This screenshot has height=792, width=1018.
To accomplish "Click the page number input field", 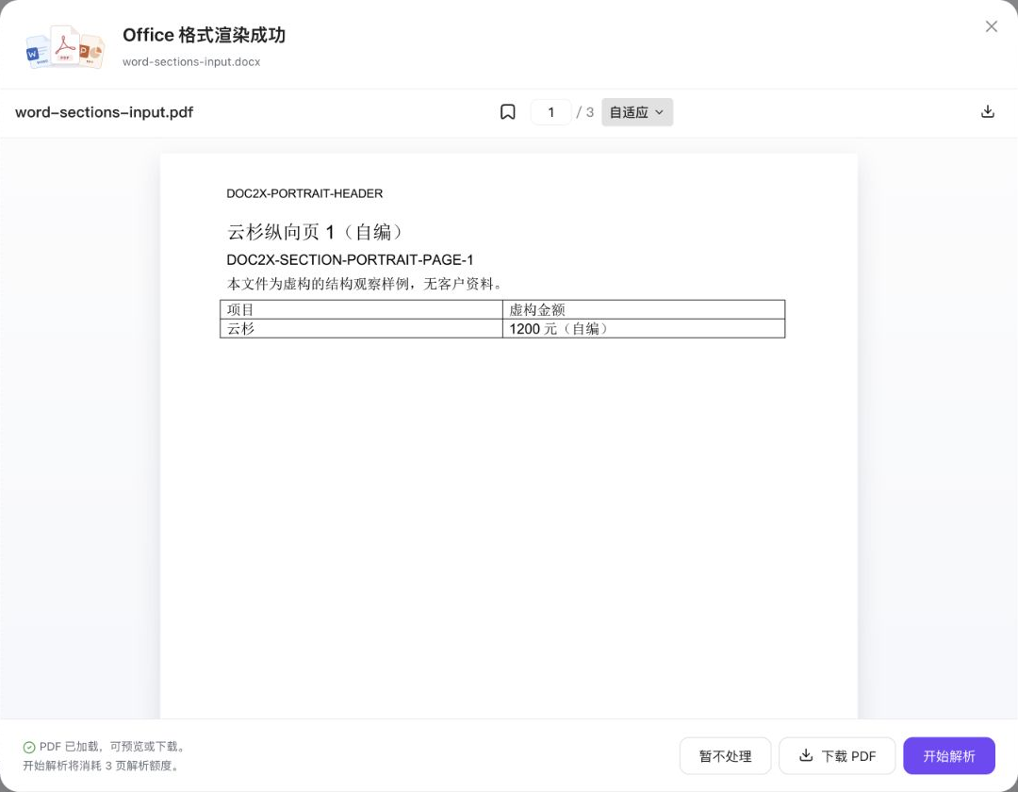I will click(550, 112).
